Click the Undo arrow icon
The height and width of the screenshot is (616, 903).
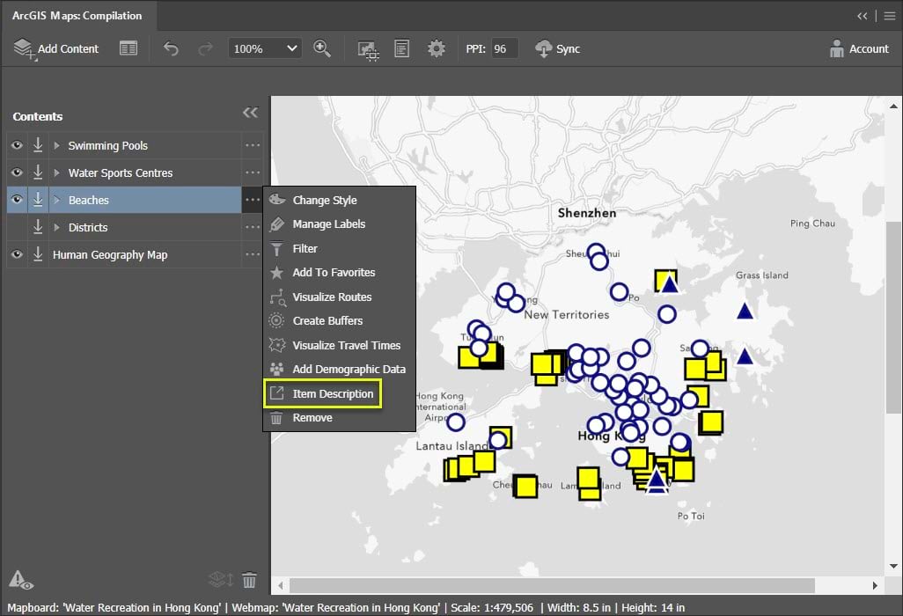tap(171, 48)
